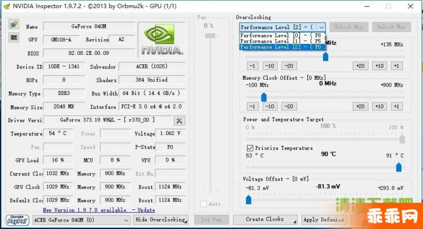Click the Interface field PCI-E 3.0 x4
Image resolution: width=423 pixels, height=229 pixels.
point(152,106)
